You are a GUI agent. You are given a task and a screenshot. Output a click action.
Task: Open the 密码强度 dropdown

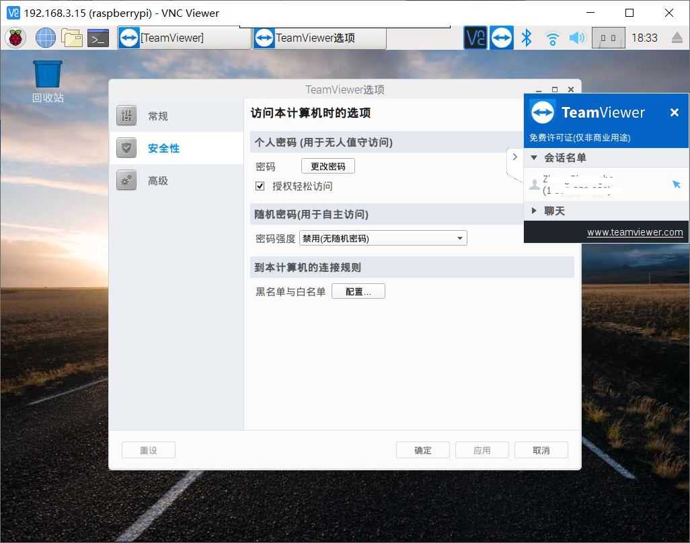383,238
